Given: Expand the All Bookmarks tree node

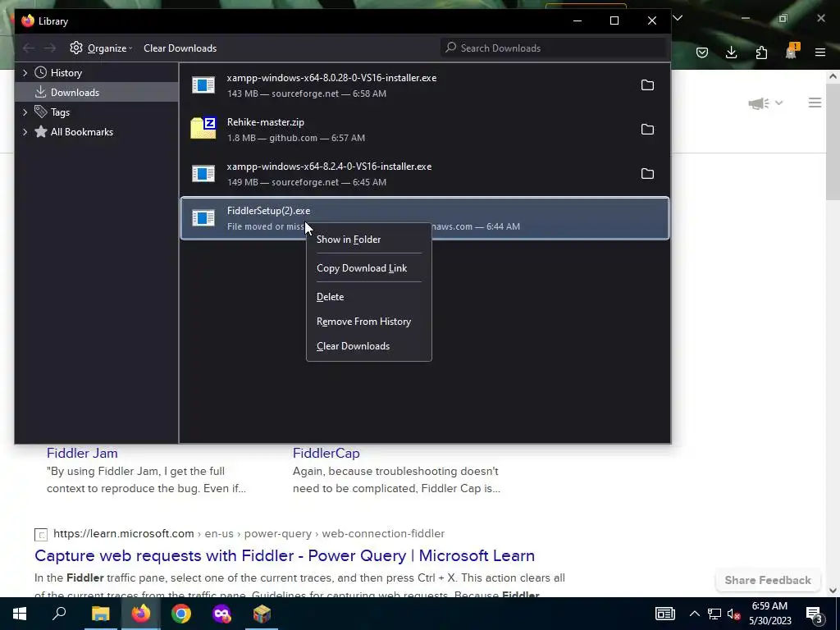Looking at the screenshot, I should coord(25,132).
